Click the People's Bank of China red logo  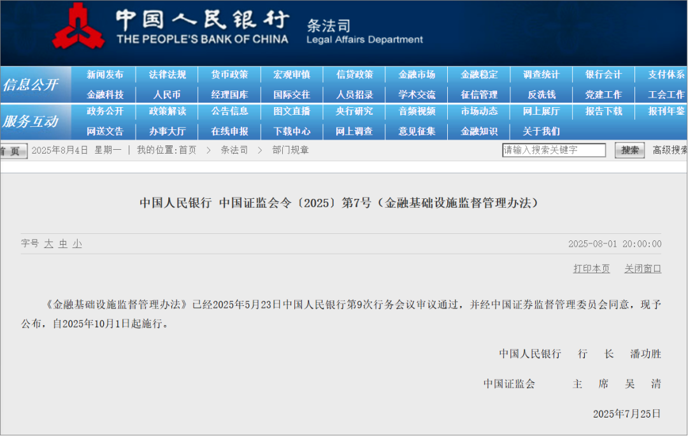point(78,26)
